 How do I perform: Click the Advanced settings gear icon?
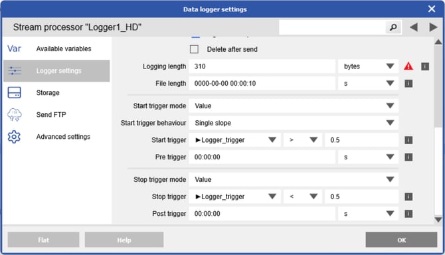pyautogui.click(x=14, y=137)
